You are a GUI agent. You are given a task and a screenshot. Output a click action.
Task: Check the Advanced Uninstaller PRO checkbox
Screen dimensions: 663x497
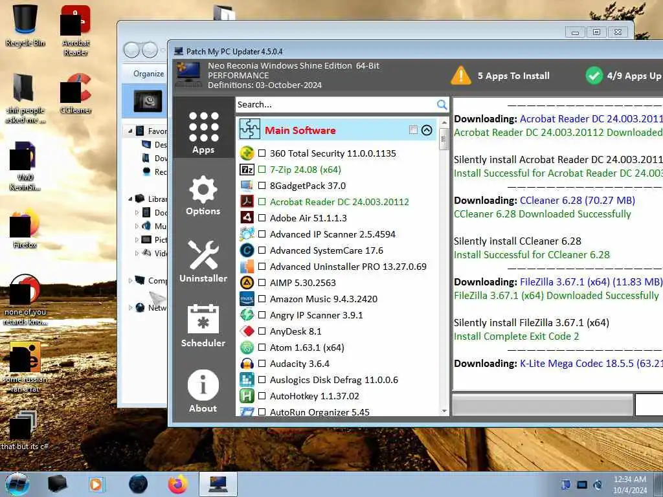[x=262, y=266]
